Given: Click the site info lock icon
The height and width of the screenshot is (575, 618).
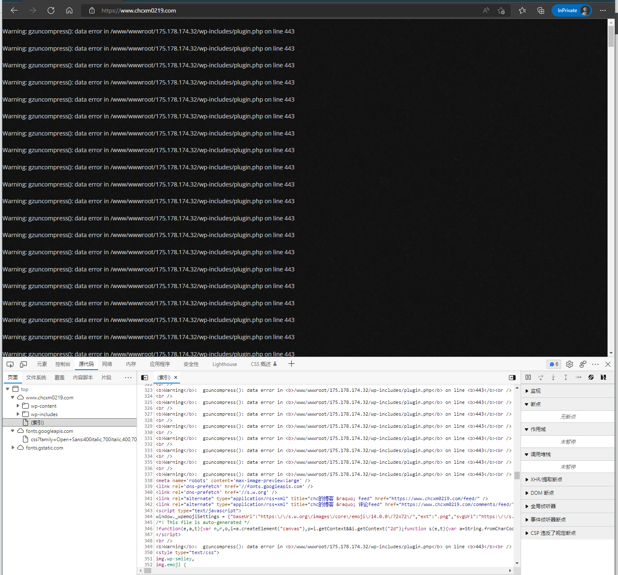Looking at the screenshot, I should pyautogui.click(x=92, y=10).
